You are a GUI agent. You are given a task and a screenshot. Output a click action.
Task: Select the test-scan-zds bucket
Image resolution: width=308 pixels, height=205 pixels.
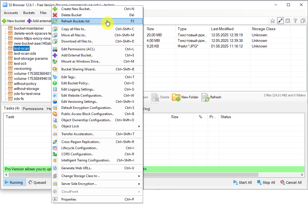pos(25,54)
